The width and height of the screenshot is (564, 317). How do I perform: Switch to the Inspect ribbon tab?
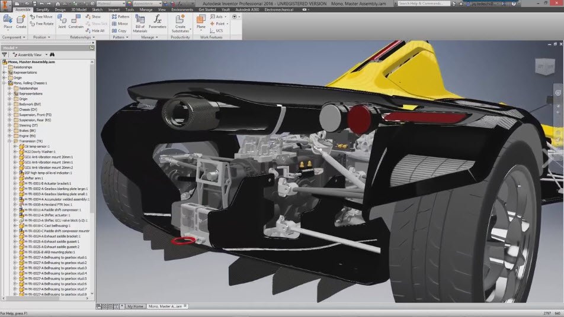pos(114,9)
